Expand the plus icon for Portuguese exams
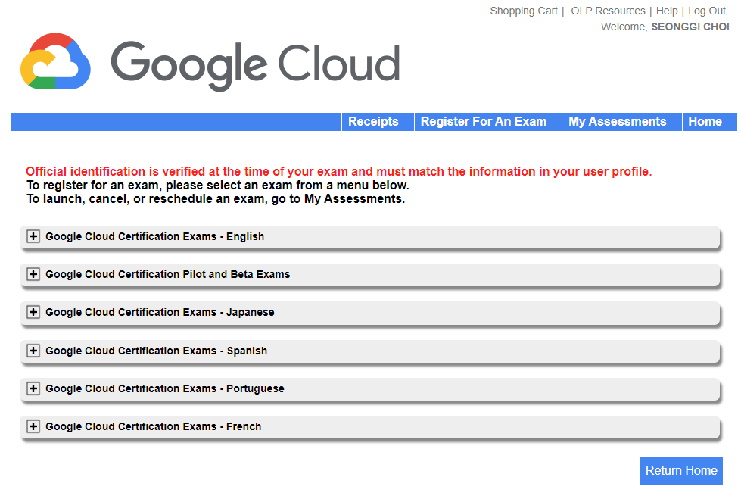Screen dimensions: 741x496 pos(33,388)
